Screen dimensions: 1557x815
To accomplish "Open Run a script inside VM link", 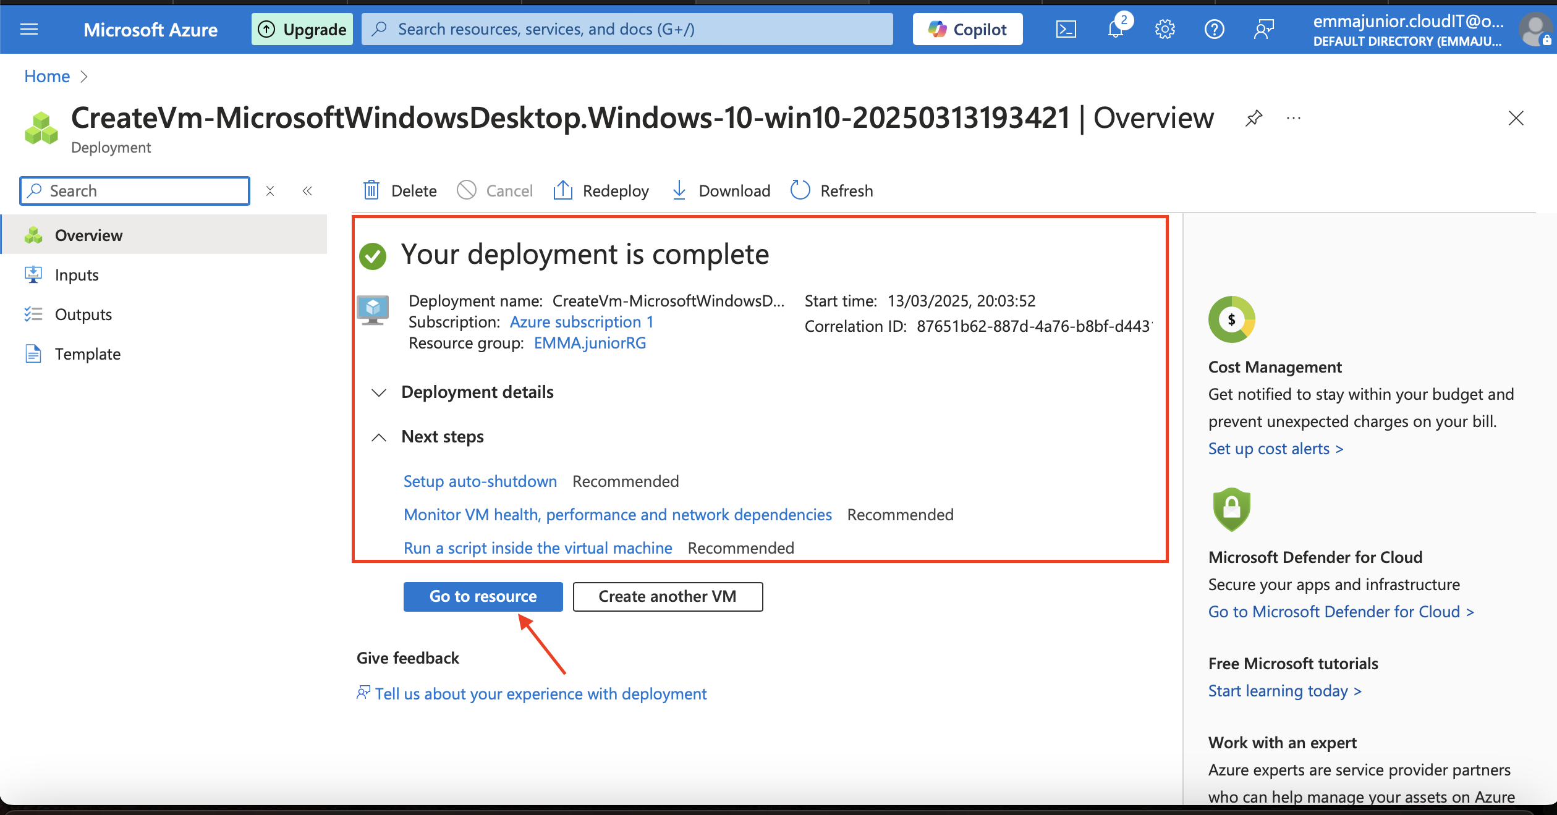I will [x=538, y=547].
